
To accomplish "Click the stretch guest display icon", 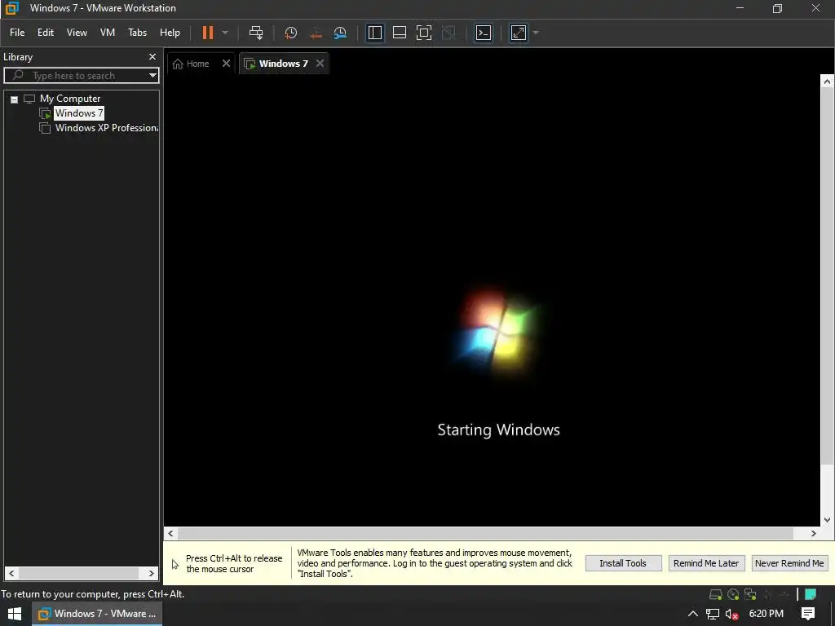I will 519,33.
